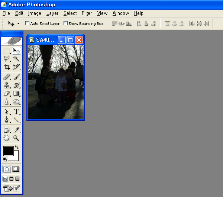Swap foreground and background colors
The height and width of the screenshot is (197, 223).
click(17, 147)
